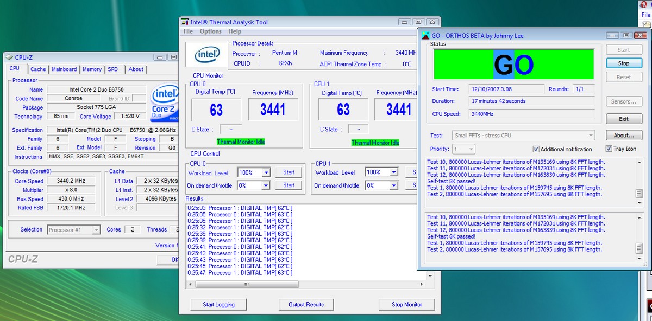Close the ORTHOS window
This screenshot has width=652, height=321.
641,35
